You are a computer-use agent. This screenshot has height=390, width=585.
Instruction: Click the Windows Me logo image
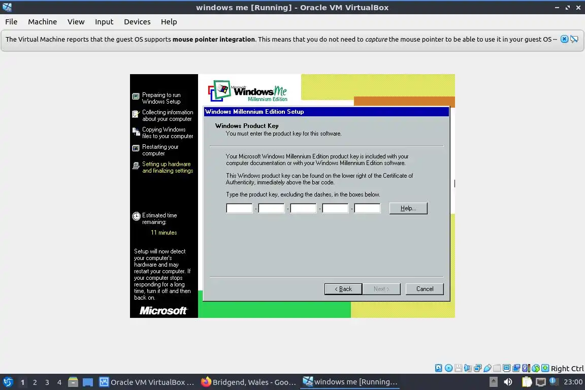[248, 91]
